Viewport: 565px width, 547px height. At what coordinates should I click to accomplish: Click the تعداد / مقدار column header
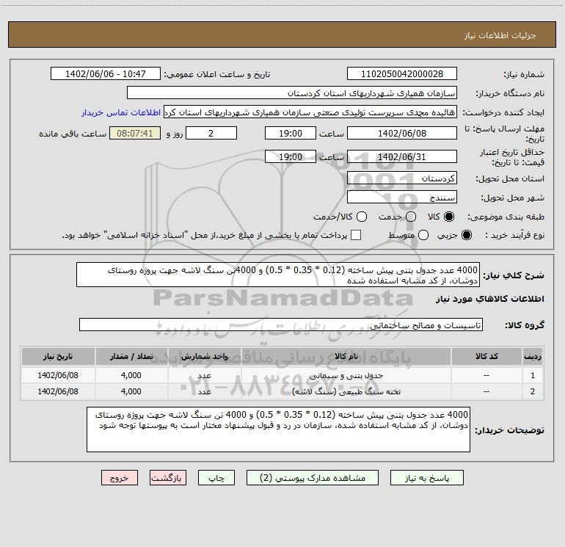(131, 356)
